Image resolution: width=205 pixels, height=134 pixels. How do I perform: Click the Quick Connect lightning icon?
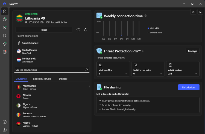point(19,43)
